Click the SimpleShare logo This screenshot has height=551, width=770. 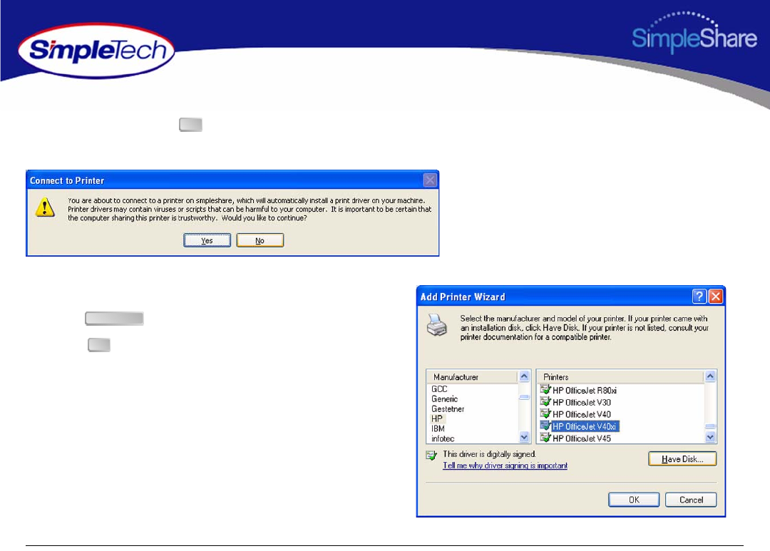click(x=694, y=32)
